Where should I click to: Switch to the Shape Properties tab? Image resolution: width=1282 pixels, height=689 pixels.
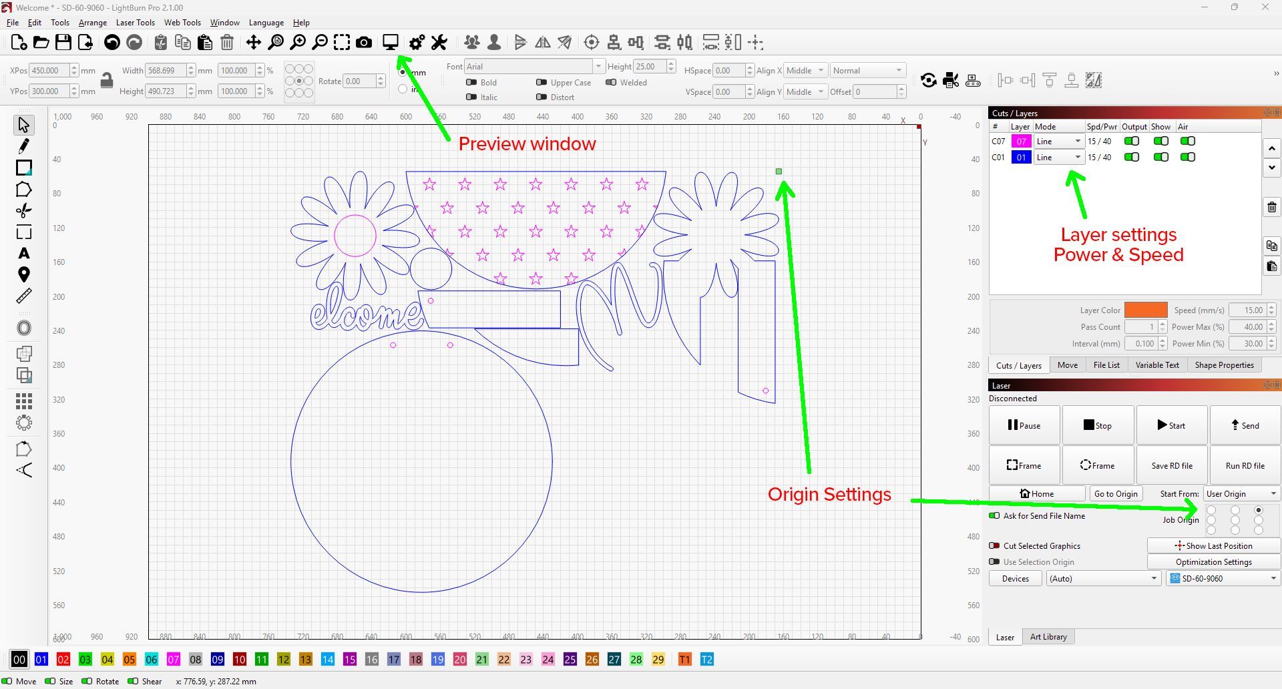[x=1224, y=365]
